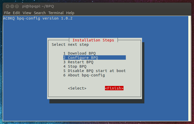194x124 pixels.
Task: Open the File menu
Action: click(x=7, y=13)
